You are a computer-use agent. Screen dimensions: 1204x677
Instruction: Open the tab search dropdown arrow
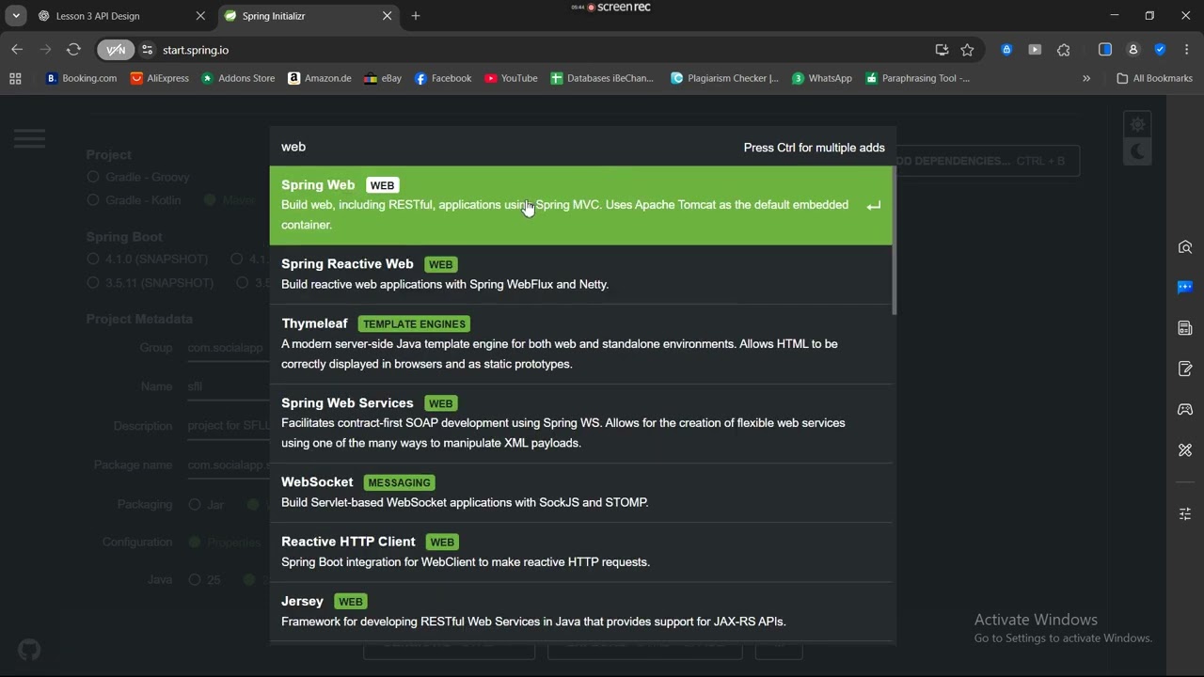16,16
